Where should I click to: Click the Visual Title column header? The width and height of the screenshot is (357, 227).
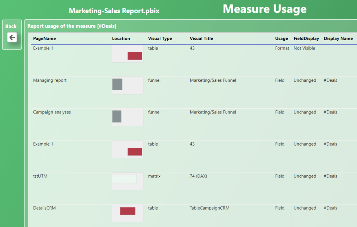click(201, 39)
